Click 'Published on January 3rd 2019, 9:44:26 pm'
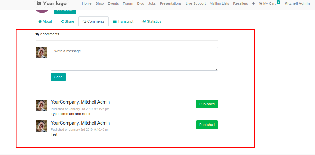 coord(80,109)
